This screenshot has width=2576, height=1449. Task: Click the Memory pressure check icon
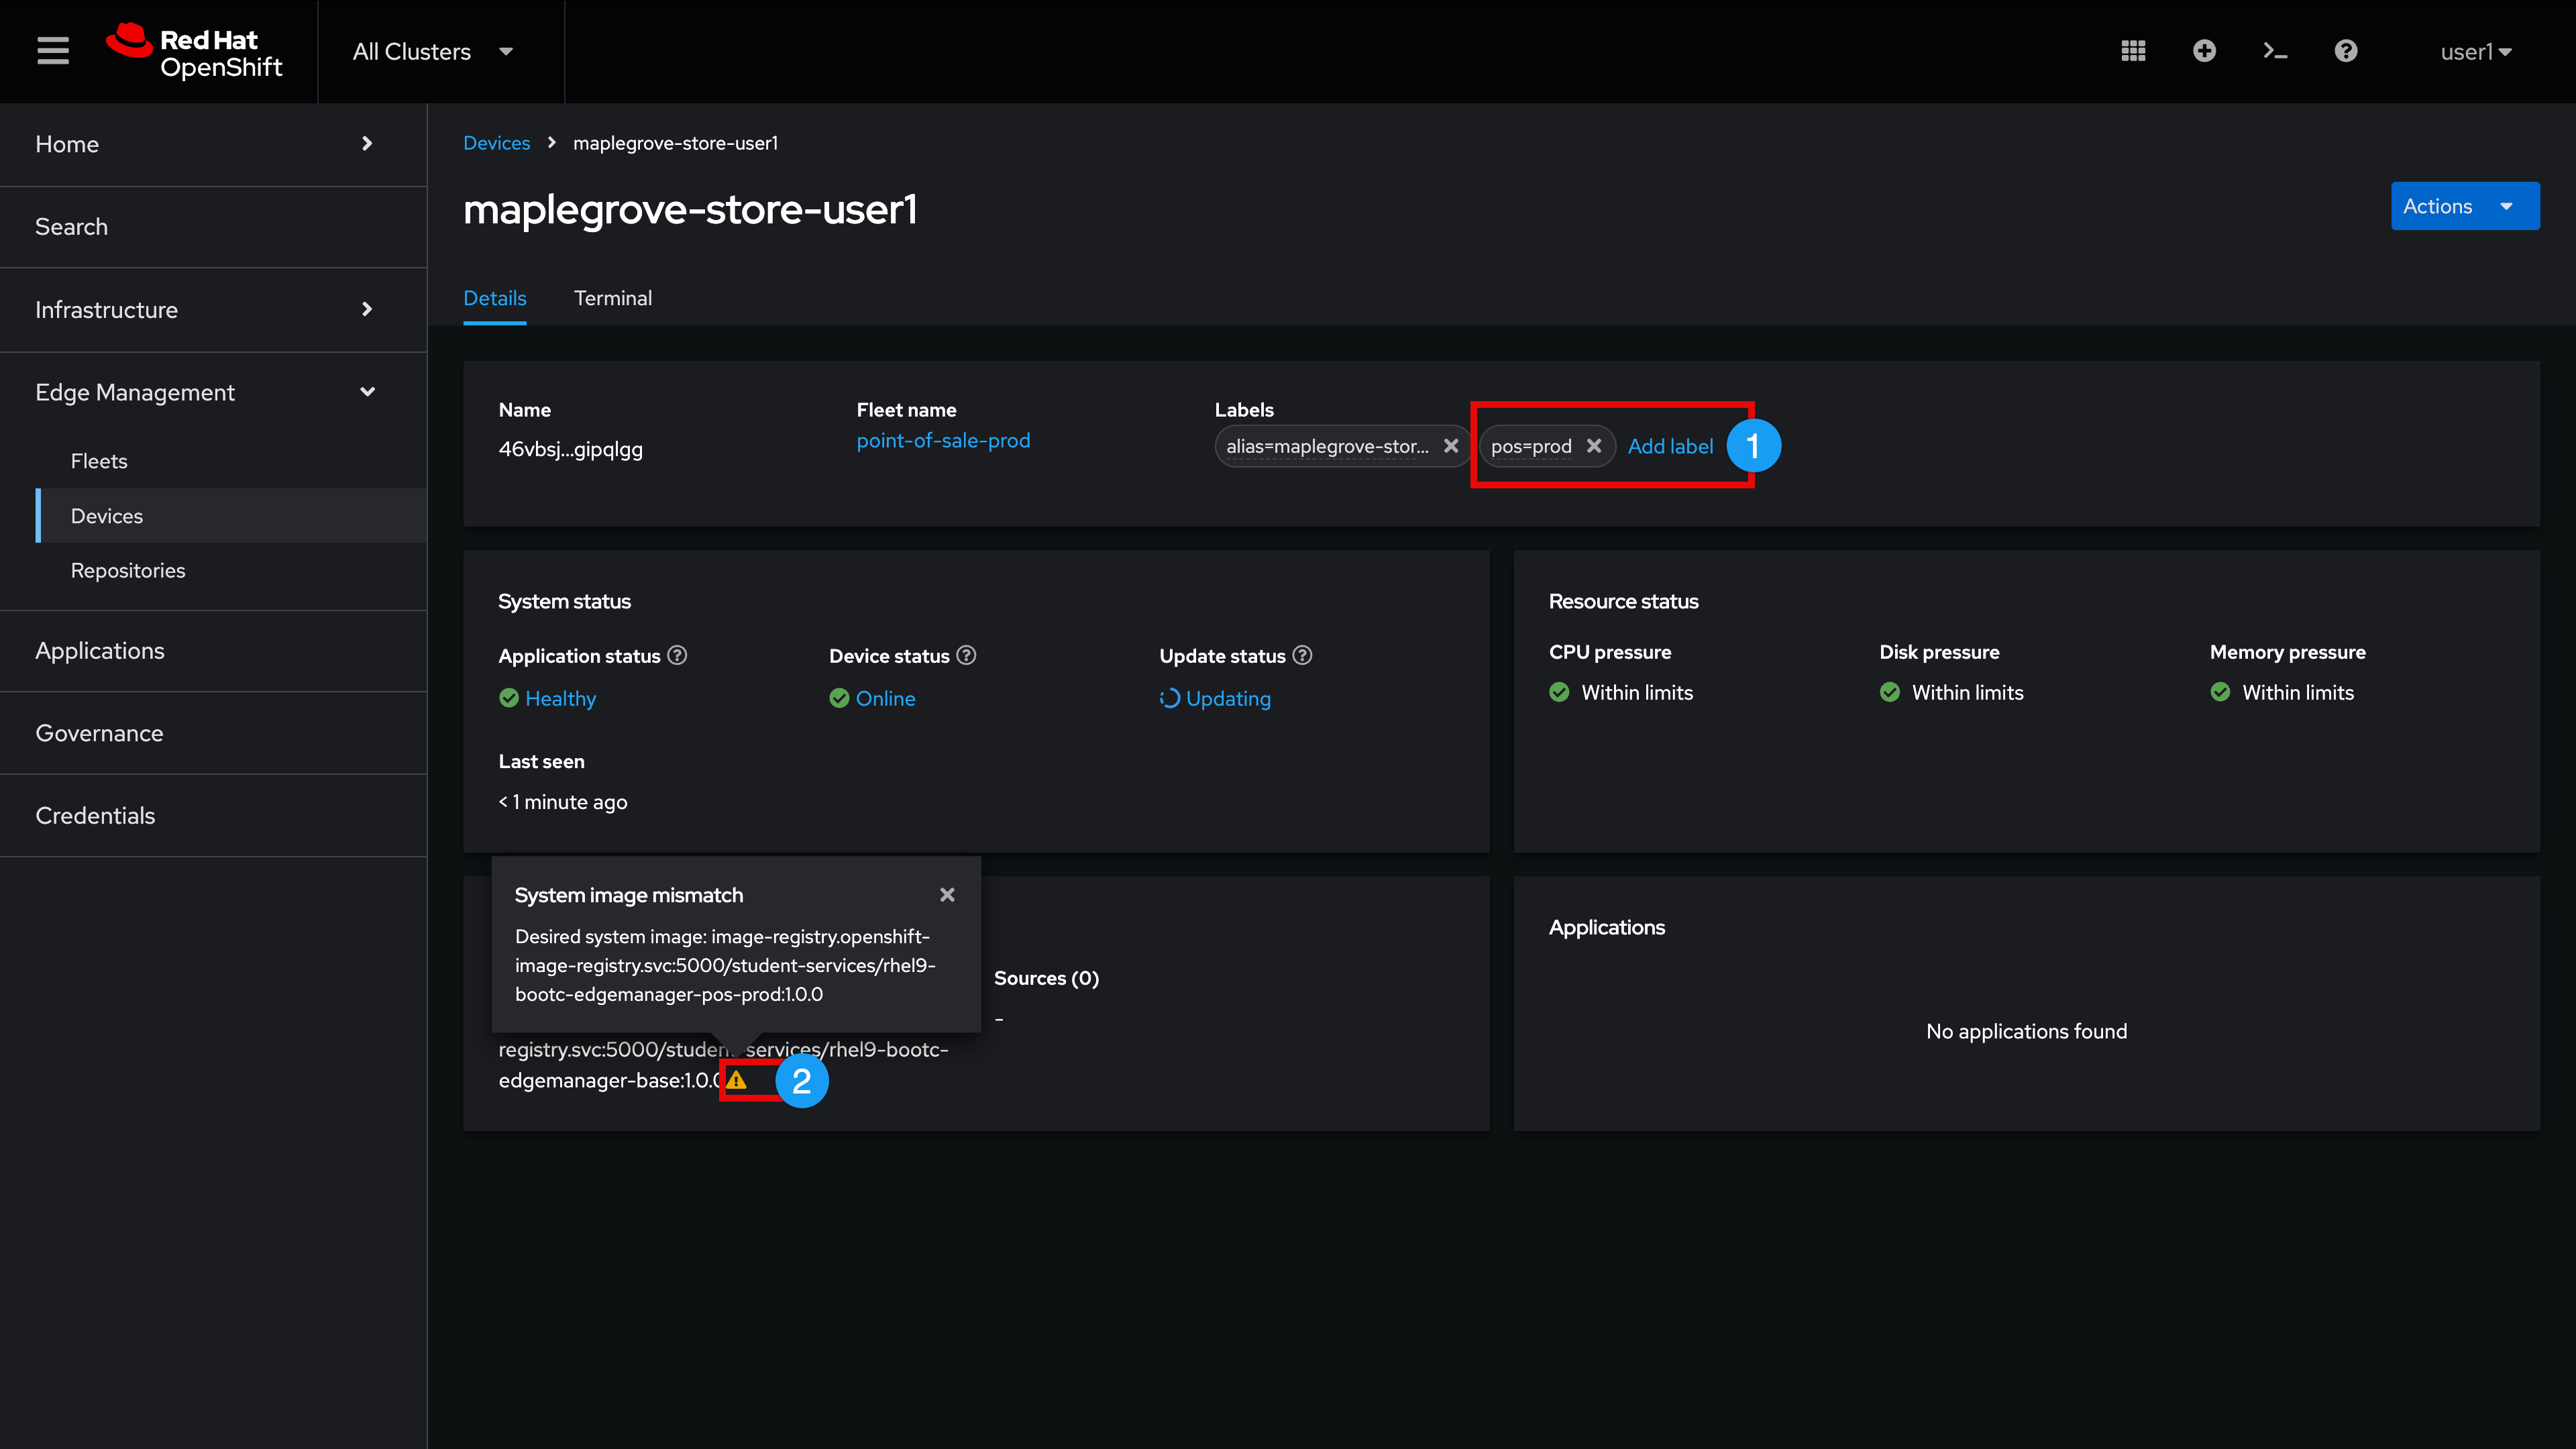2220,692
